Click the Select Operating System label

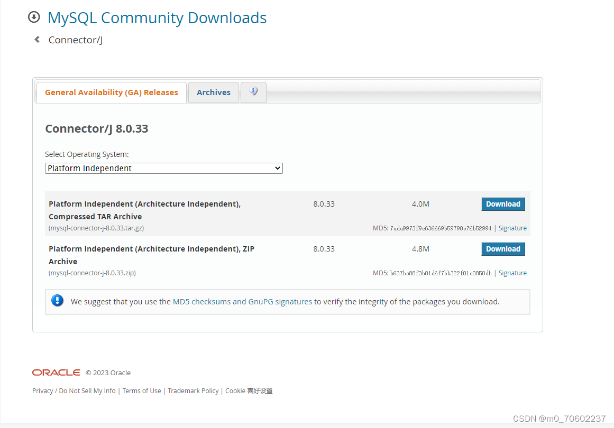click(87, 154)
